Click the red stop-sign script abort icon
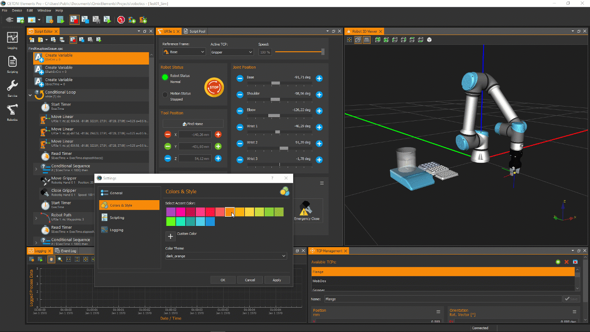 point(121,20)
